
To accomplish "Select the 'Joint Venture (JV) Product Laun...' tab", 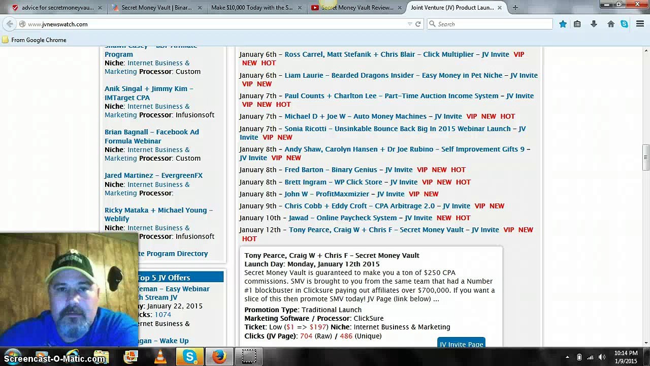I will pyautogui.click(x=455, y=8).
